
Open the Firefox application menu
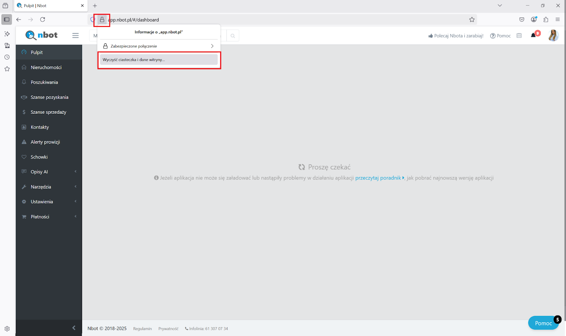pos(558,20)
